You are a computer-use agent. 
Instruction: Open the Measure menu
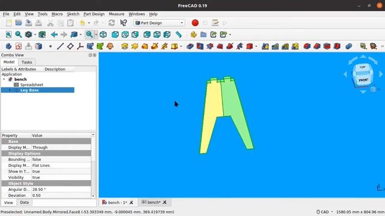(x=116, y=14)
